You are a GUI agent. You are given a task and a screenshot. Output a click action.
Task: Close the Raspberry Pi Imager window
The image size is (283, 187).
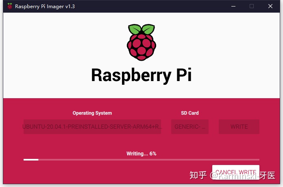[270, 7]
